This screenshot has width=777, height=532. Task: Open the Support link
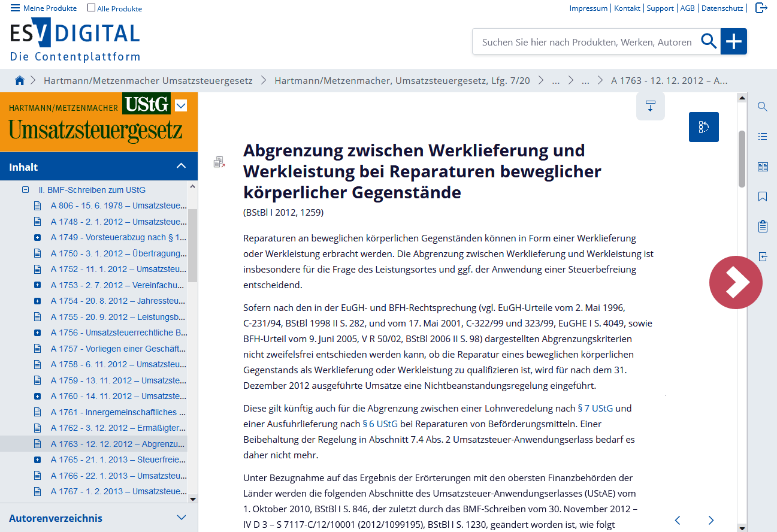660,8
